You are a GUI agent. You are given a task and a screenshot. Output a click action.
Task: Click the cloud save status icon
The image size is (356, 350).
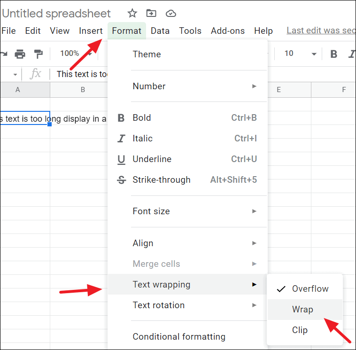171,14
